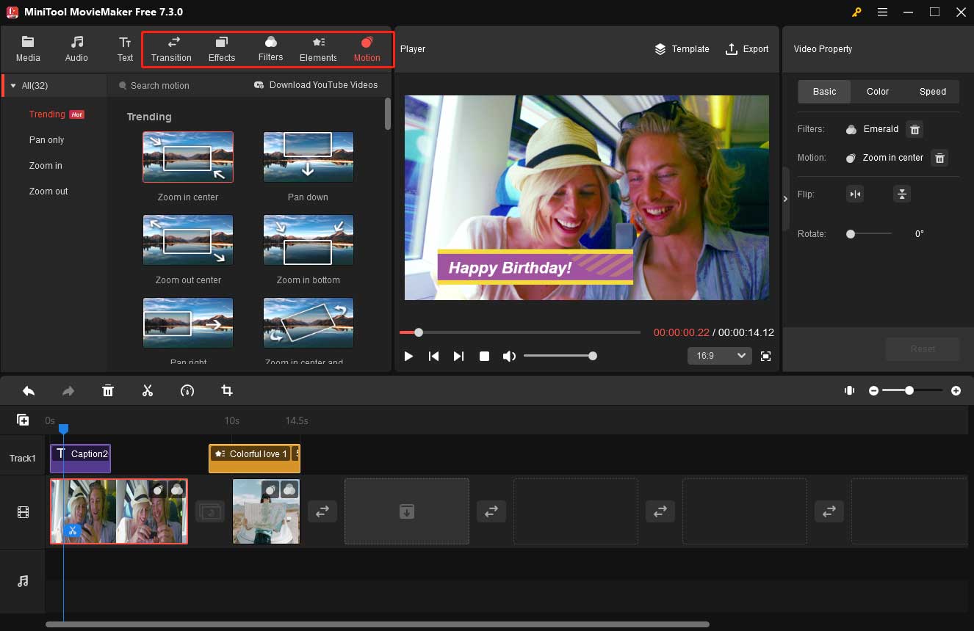Click the auto-fit timeline icon

coord(850,391)
